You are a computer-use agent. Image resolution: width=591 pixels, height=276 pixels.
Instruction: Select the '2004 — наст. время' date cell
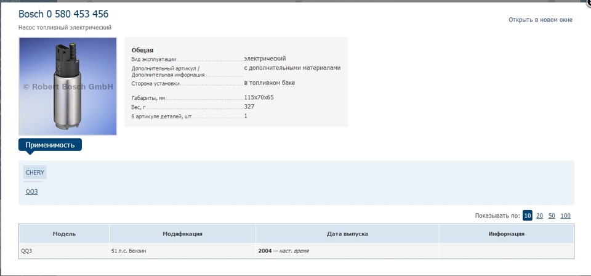347,251
